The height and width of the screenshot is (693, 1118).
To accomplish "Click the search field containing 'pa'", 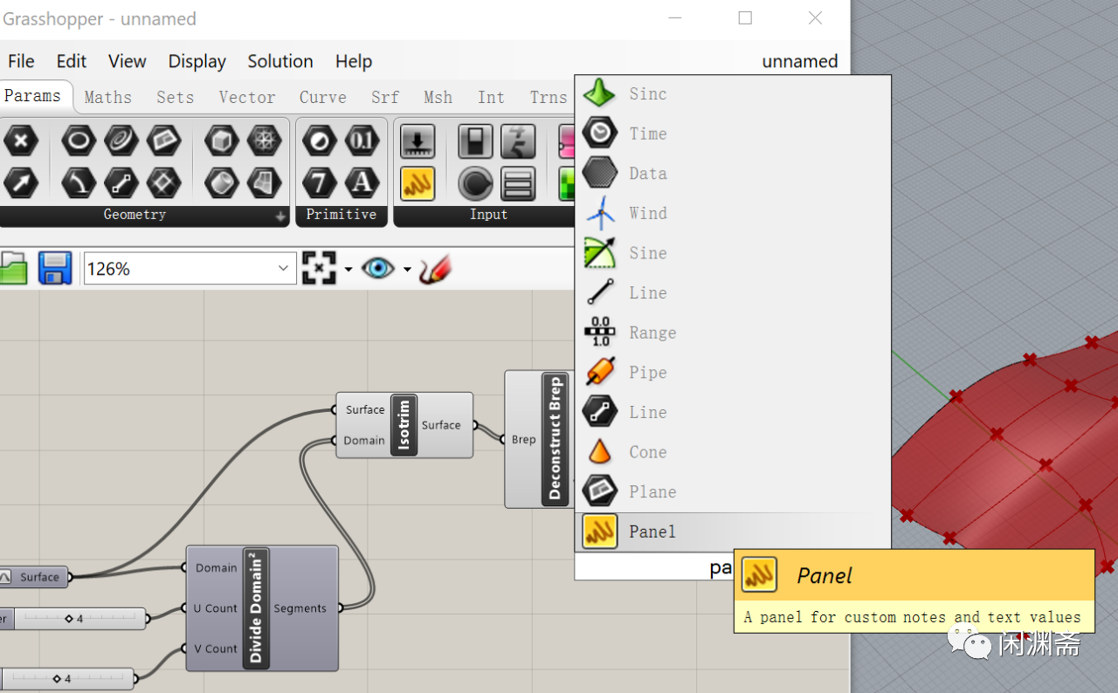I will (654, 567).
